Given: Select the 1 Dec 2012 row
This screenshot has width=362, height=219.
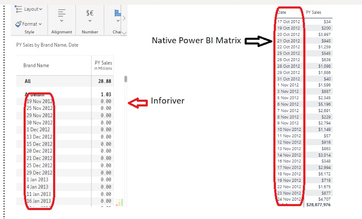Looking at the screenshot, I should (x=65, y=130).
